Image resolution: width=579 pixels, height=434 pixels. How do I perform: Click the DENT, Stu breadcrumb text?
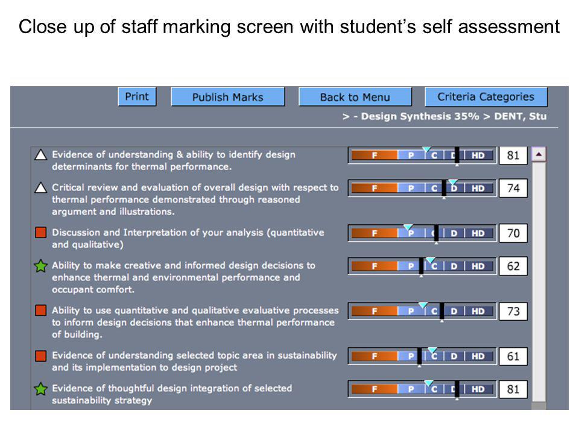click(520, 116)
